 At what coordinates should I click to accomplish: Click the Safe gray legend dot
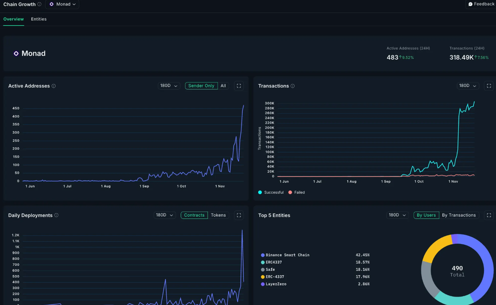tap(263, 270)
